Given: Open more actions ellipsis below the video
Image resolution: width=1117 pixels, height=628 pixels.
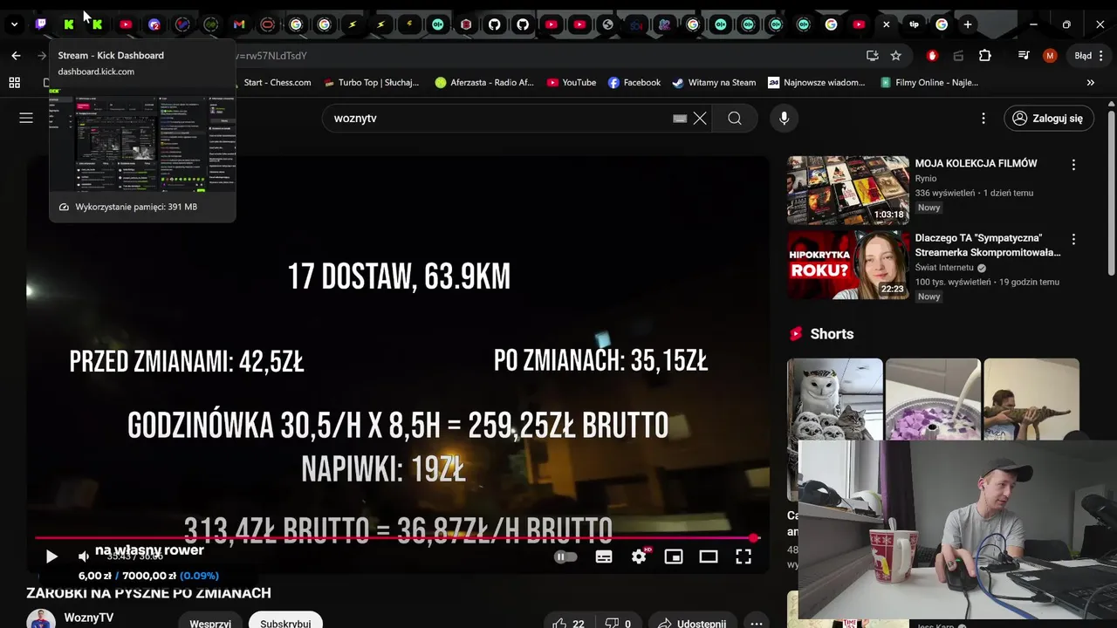Looking at the screenshot, I should pyautogui.click(x=757, y=624).
